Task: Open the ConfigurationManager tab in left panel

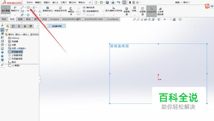Action: (19, 26)
